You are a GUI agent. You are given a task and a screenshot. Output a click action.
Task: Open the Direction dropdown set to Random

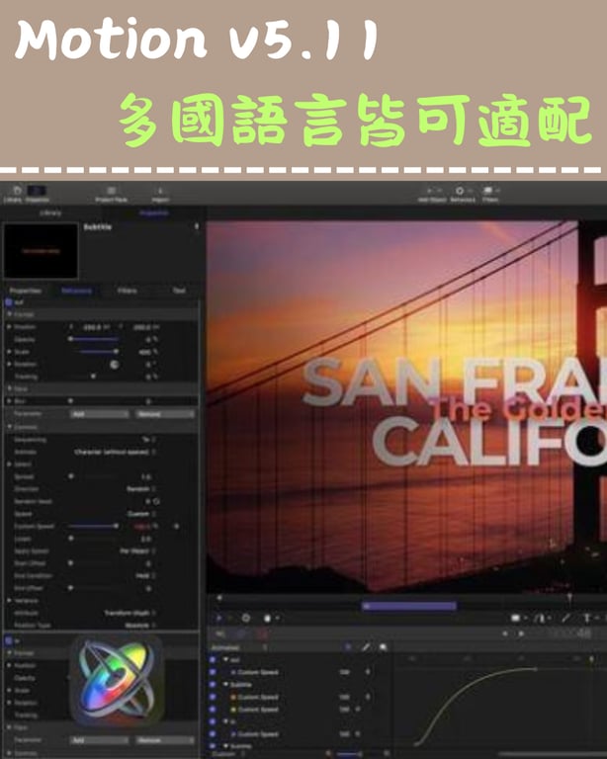[140, 489]
